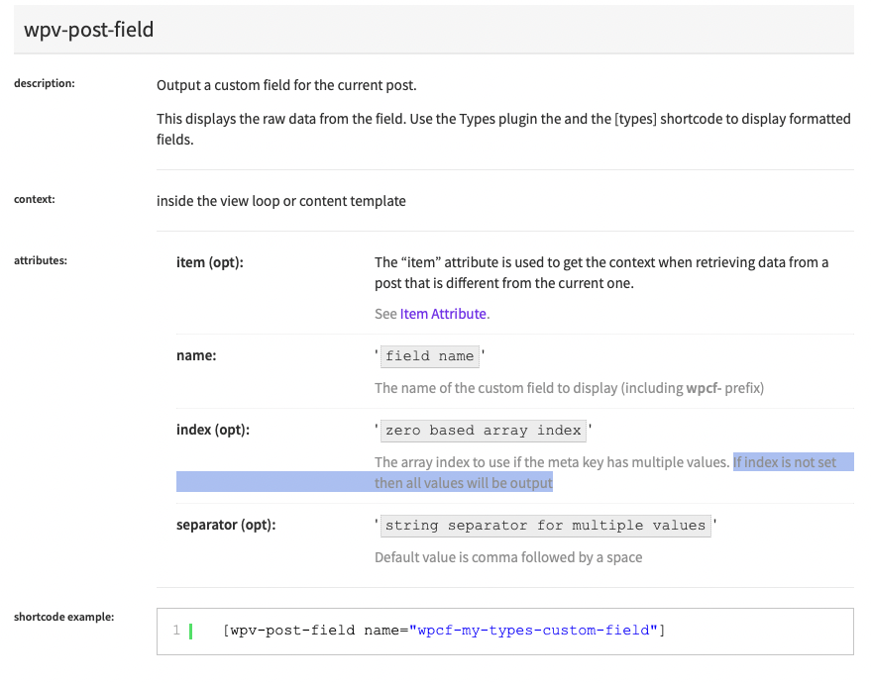Click the 'description:' label
Viewport: 871px width, 683px height.
44,84
